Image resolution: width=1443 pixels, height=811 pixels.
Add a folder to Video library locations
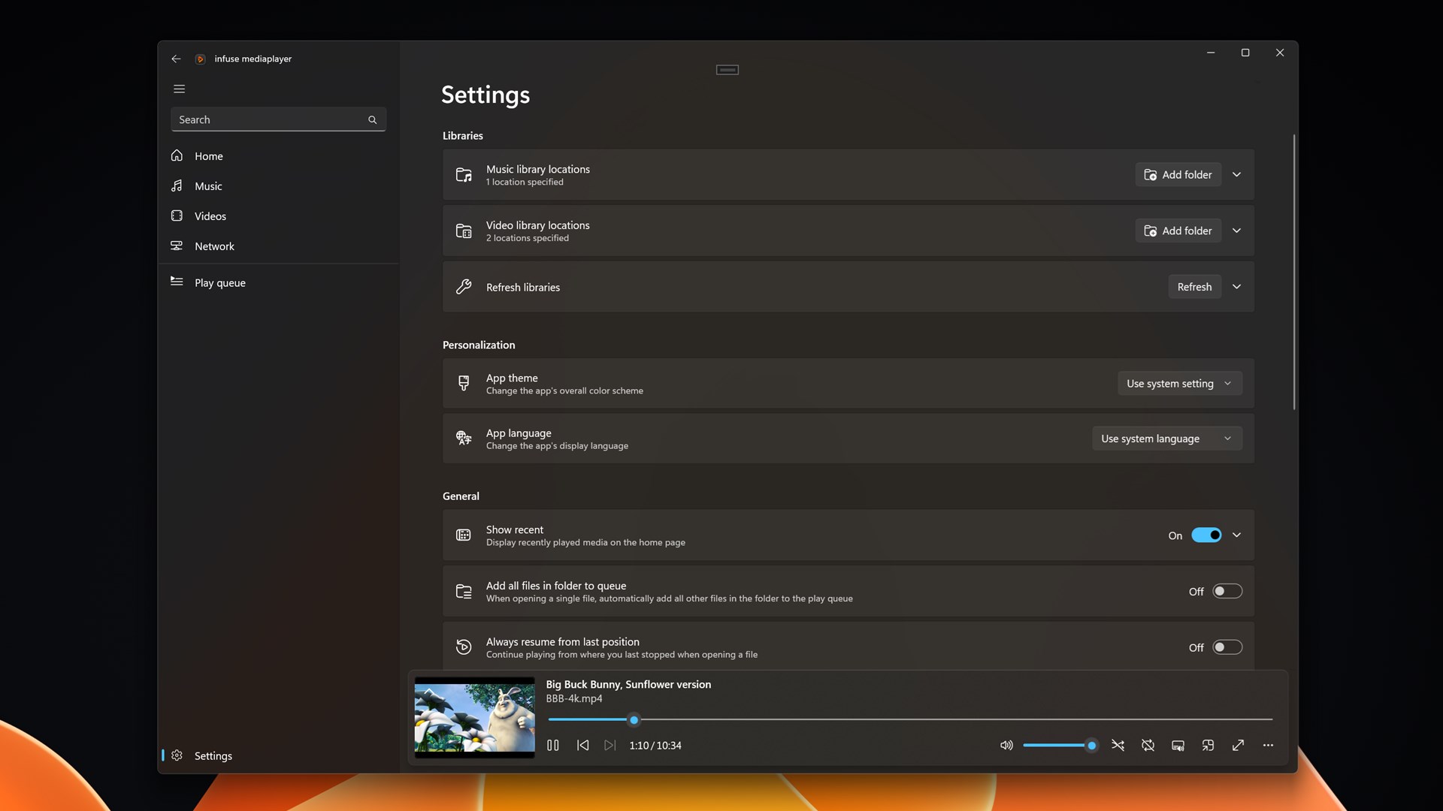click(x=1178, y=231)
